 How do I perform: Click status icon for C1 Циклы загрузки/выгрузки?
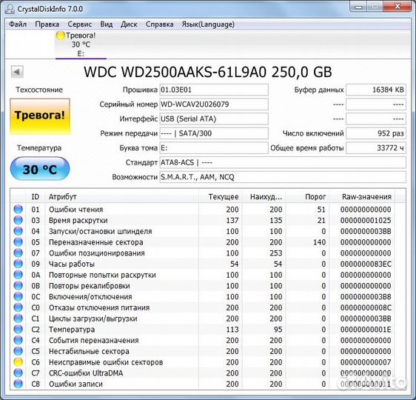pyautogui.click(x=19, y=319)
